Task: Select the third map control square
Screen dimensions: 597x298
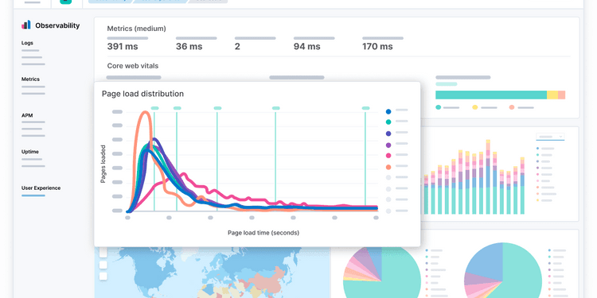Action: pos(103,277)
